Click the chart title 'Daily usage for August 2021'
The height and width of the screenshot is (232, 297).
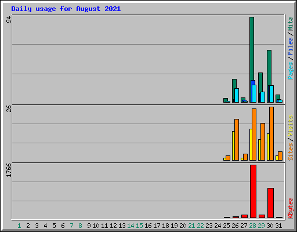pos(66,9)
